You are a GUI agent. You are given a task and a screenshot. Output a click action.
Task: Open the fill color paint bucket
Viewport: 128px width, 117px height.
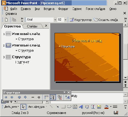[106, 107]
